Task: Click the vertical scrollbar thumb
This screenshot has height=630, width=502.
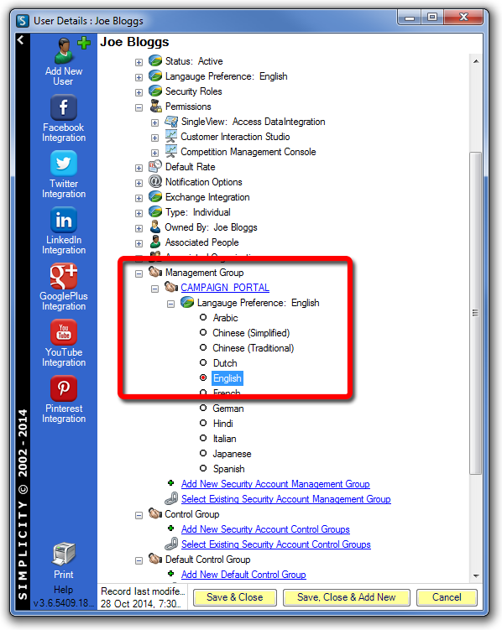Action: (x=475, y=313)
